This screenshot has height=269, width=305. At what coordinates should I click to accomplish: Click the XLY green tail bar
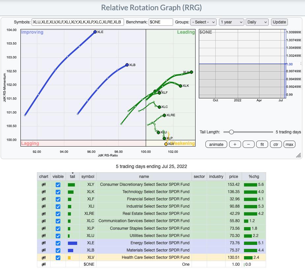(x=71, y=185)
